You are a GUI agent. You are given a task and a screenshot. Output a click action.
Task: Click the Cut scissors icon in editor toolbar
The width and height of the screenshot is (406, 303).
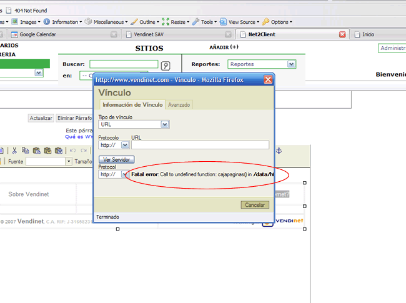click(14, 151)
